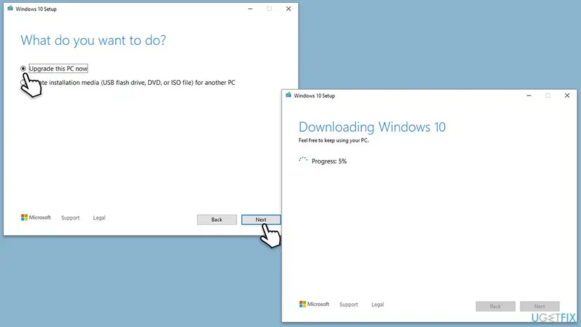This screenshot has height=327, width=581.
Task: Open the Legal link in the left Setup window
Action: [x=99, y=218]
